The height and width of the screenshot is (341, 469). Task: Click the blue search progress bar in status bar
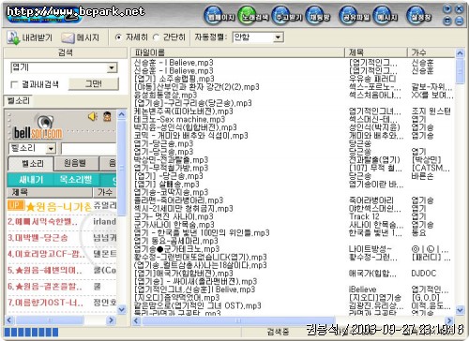31,332
